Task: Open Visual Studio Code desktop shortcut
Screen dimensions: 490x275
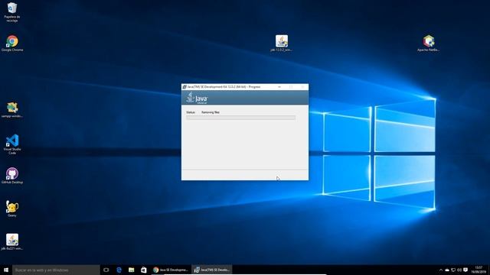Action: click(x=12, y=144)
